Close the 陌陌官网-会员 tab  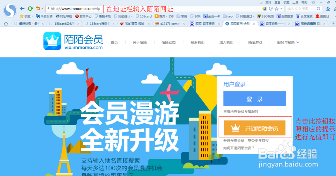pos(254,24)
